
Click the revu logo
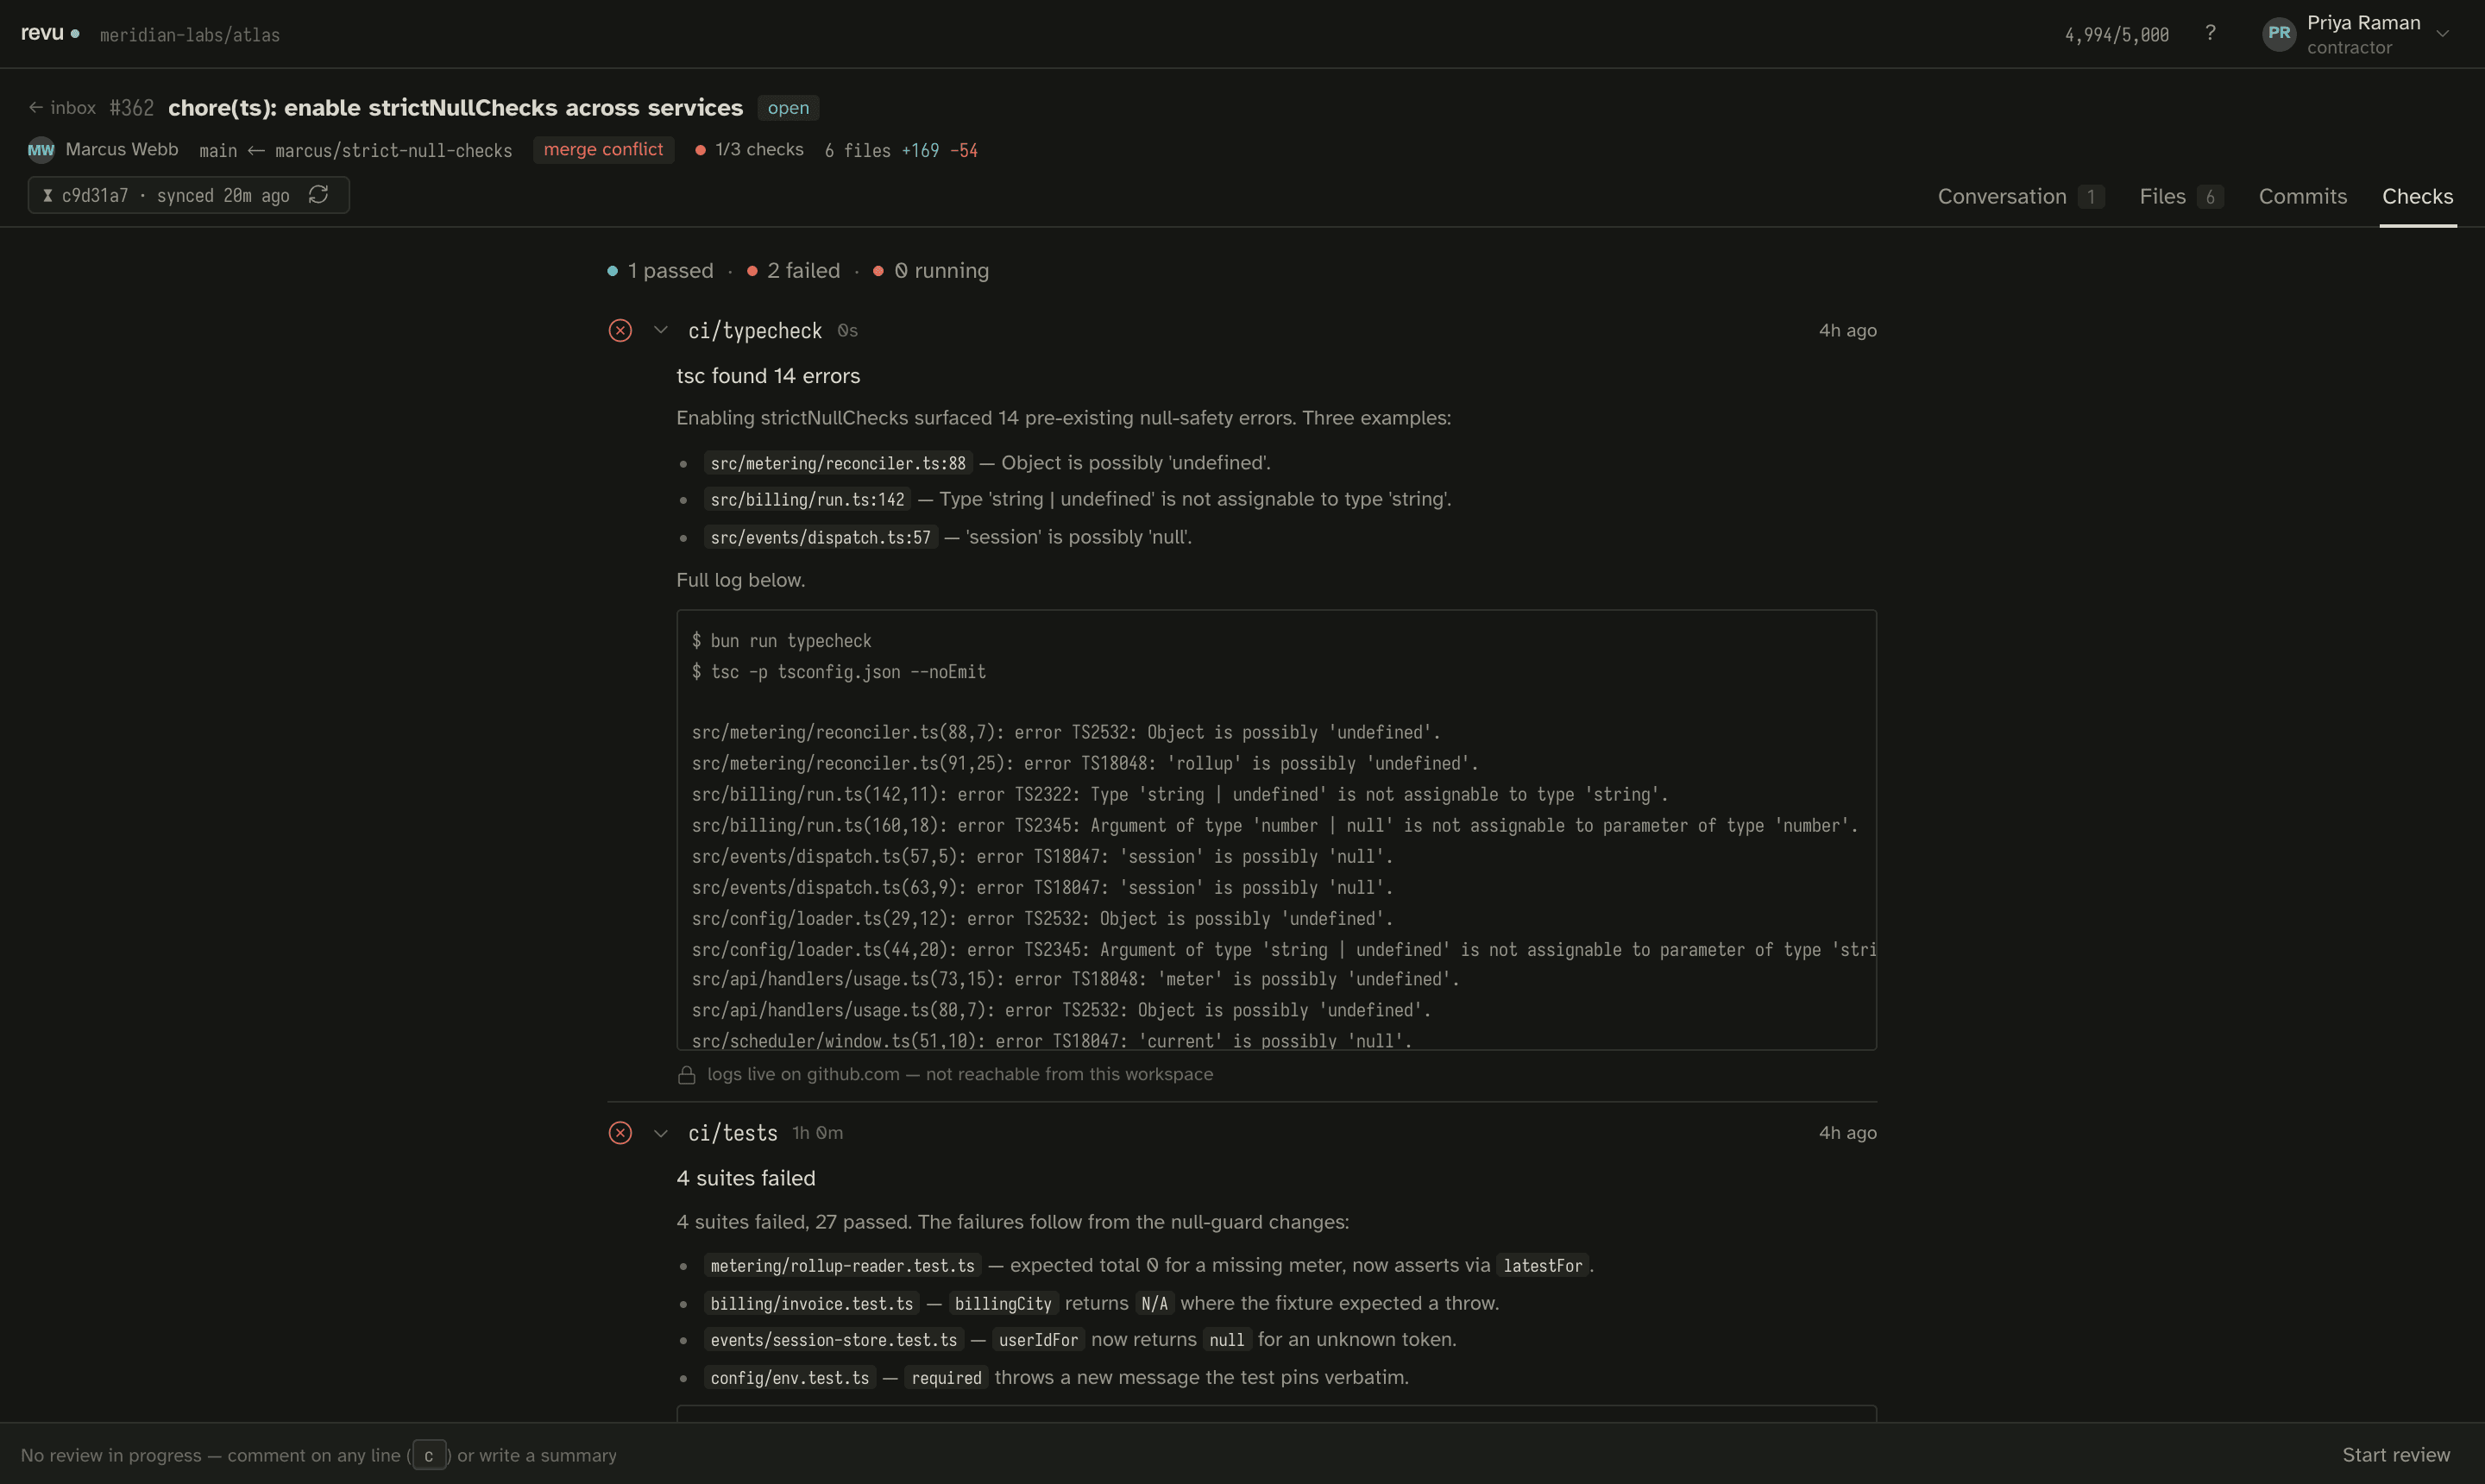[49, 33]
